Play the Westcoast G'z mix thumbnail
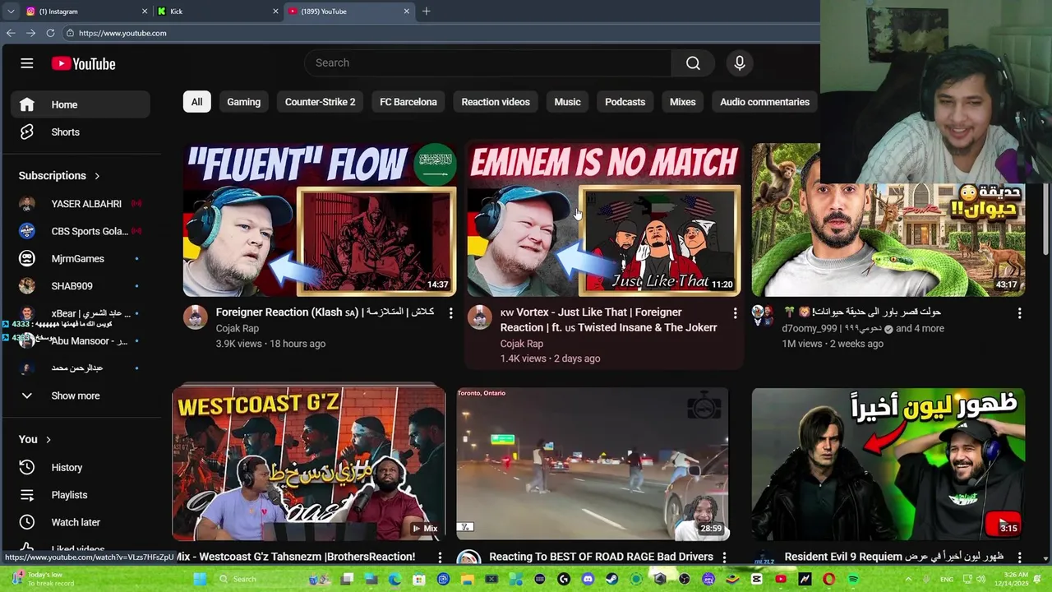 coord(309,465)
